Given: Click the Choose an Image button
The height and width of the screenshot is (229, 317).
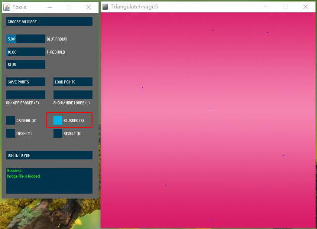Looking at the screenshot, I should click(49, 22).
